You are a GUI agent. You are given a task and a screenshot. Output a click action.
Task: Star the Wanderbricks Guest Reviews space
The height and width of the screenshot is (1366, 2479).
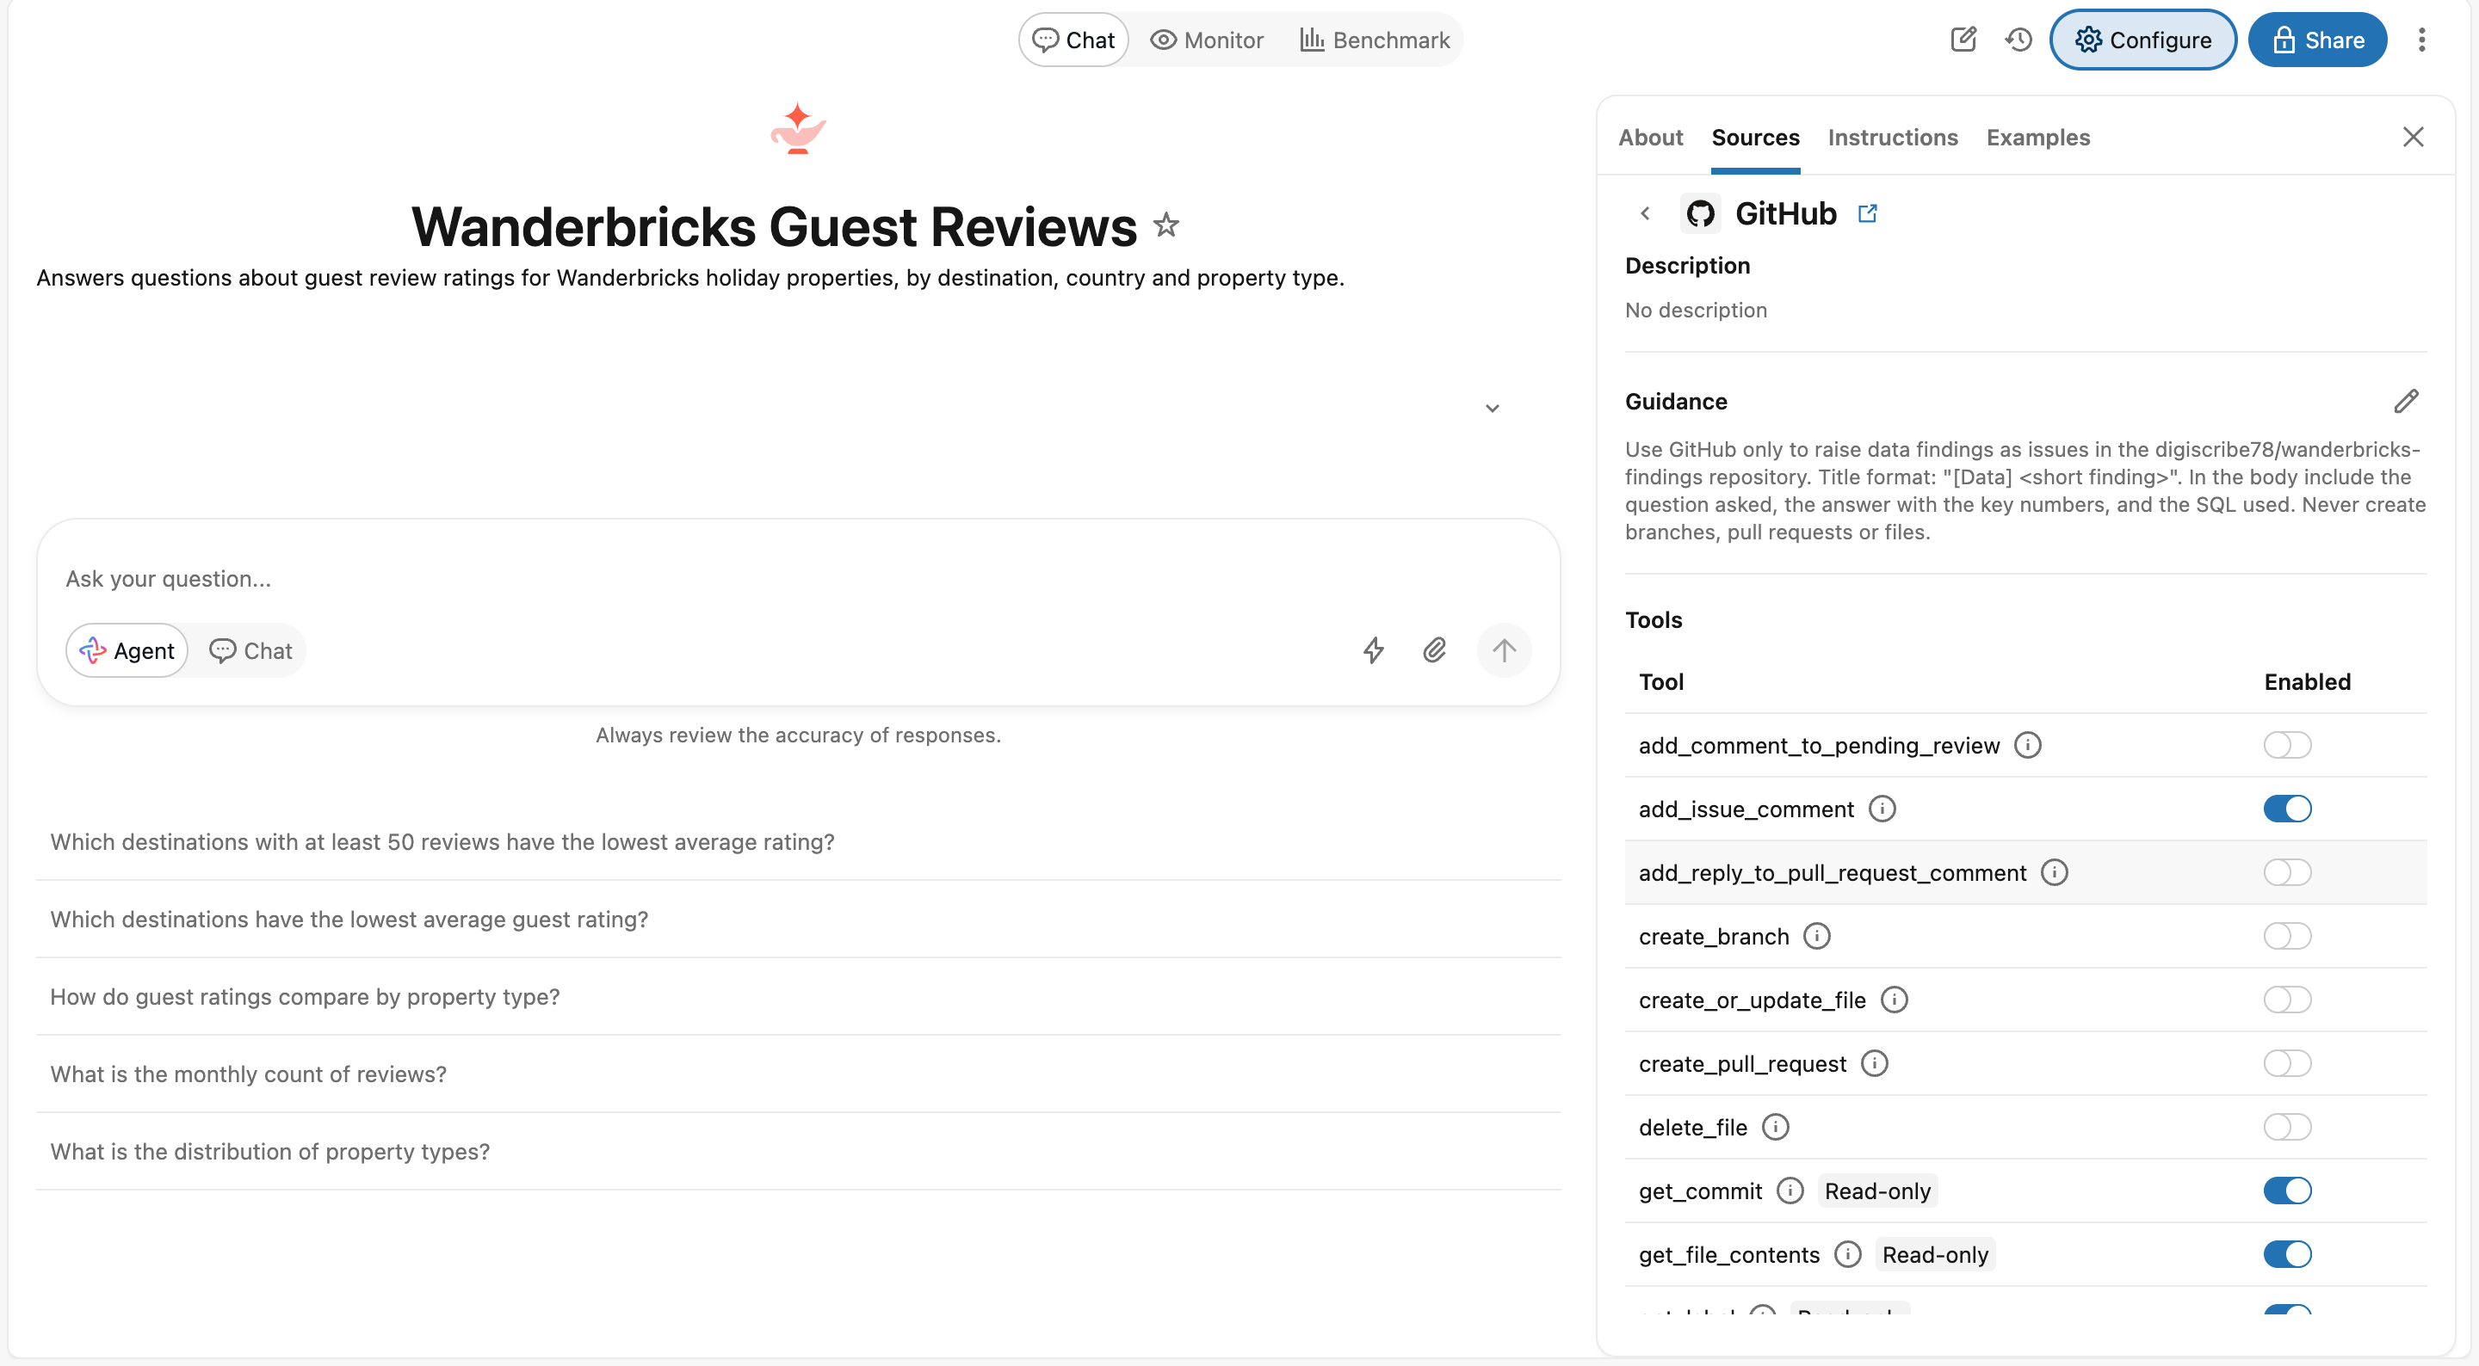click(x=1166, y=225)
